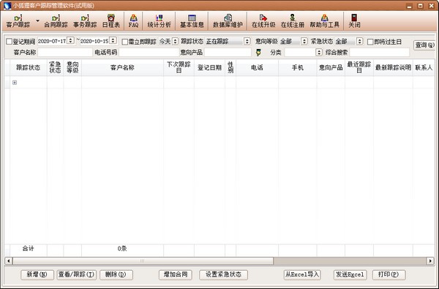The width and height of the screenshot is (439, 289).
Task: Click the 客户名称 input field
Action: tap(65, 53)
